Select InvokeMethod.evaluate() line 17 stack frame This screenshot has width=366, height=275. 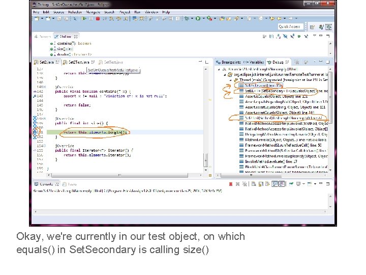(268, 161)
